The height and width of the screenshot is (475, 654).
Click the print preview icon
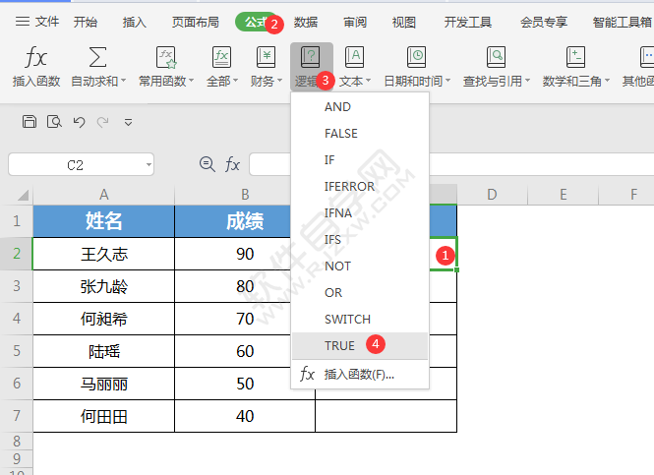(x=54, y=122)
